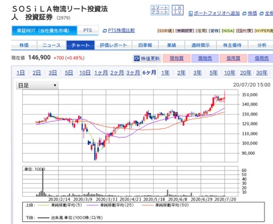Click the 信用買 button
This screenshot has width=273, height=224.
pos(233,58)
